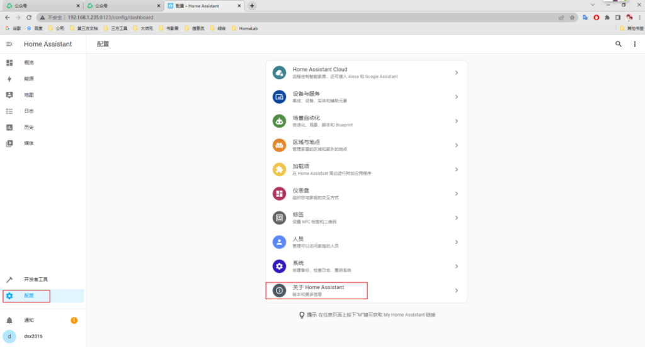Open the three-dot overflow menu in config header

[x=635, y=44]
